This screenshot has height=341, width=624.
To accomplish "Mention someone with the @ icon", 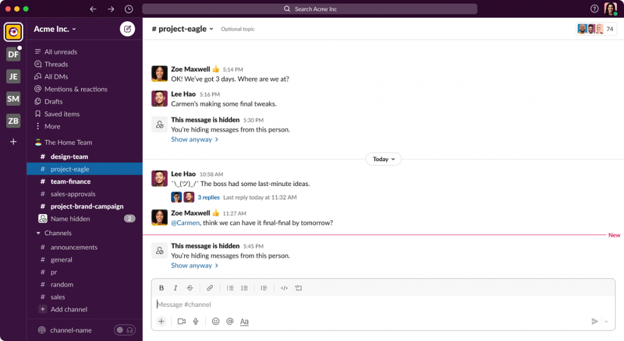I will [230, 321].
